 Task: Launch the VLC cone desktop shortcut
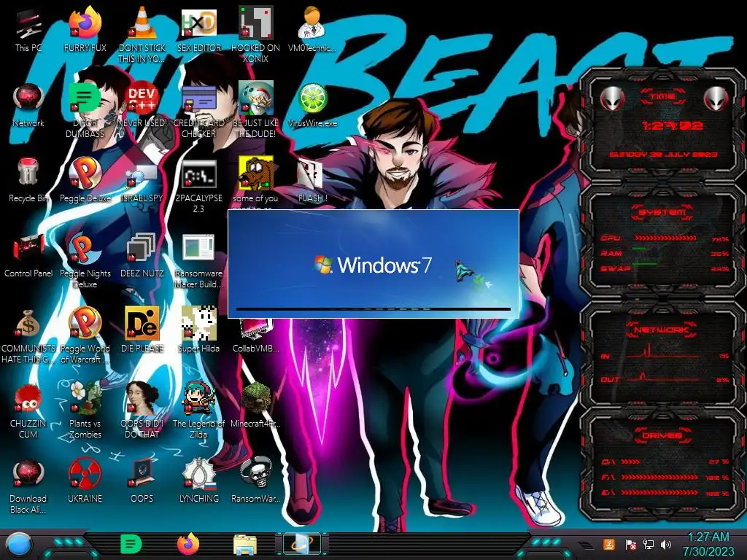point(142,34)
